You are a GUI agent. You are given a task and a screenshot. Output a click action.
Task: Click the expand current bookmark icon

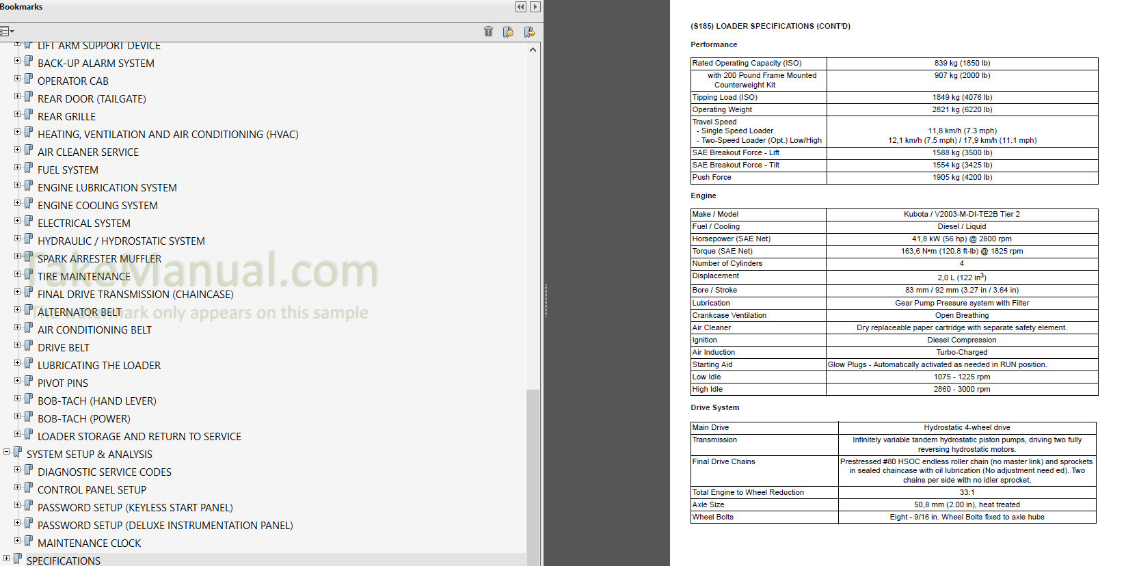529,31
